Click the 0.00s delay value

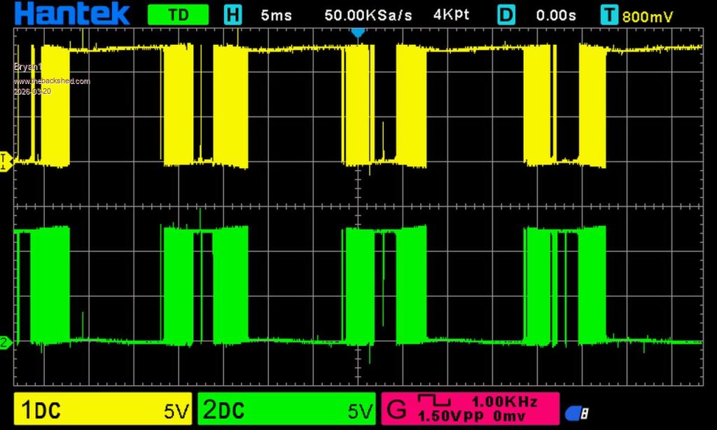click(555, 15)
